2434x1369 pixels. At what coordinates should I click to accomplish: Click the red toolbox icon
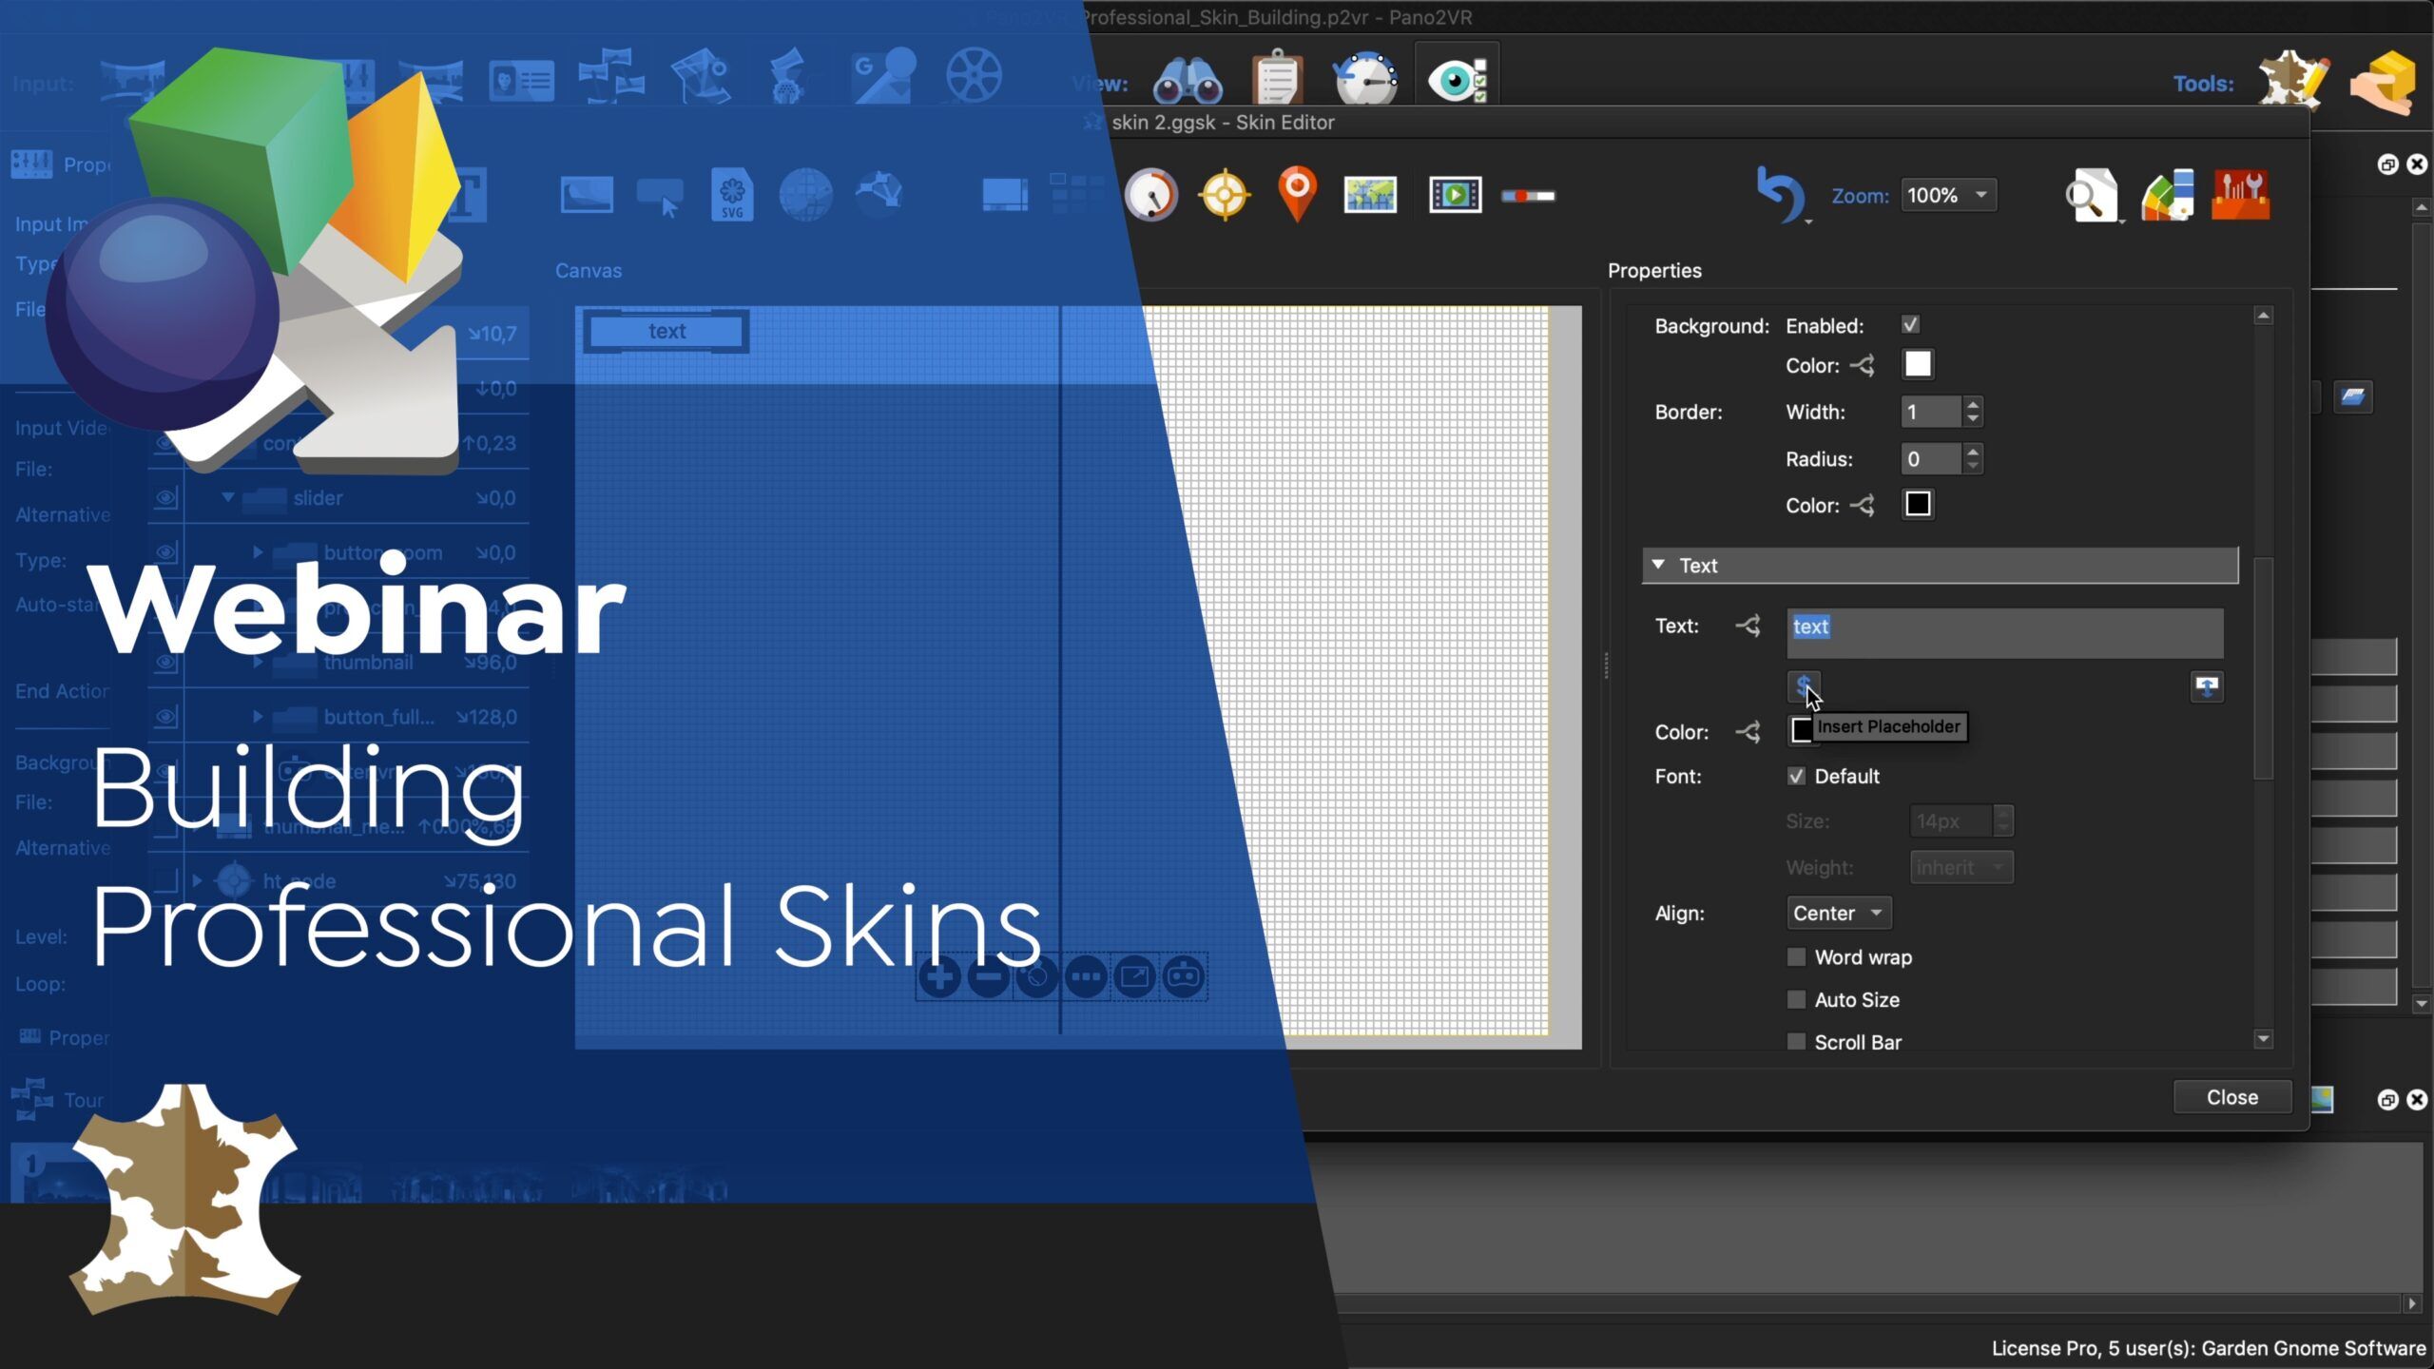point(2241,195)
